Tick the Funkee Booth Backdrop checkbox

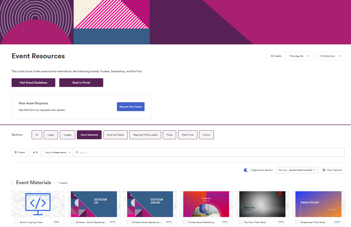click(185, 222)
